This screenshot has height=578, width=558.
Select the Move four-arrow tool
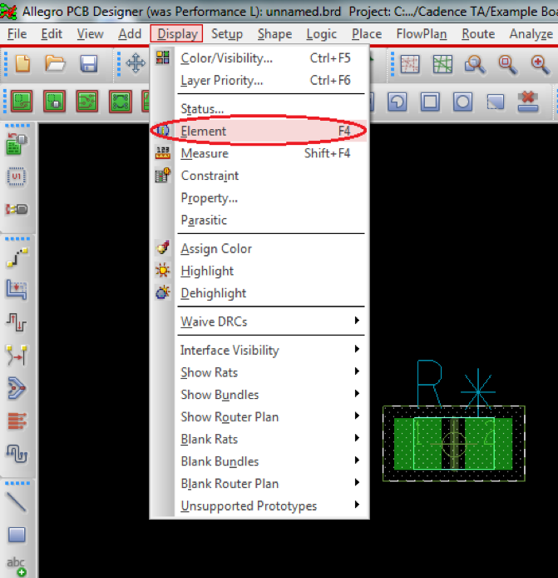pos(136,63)
